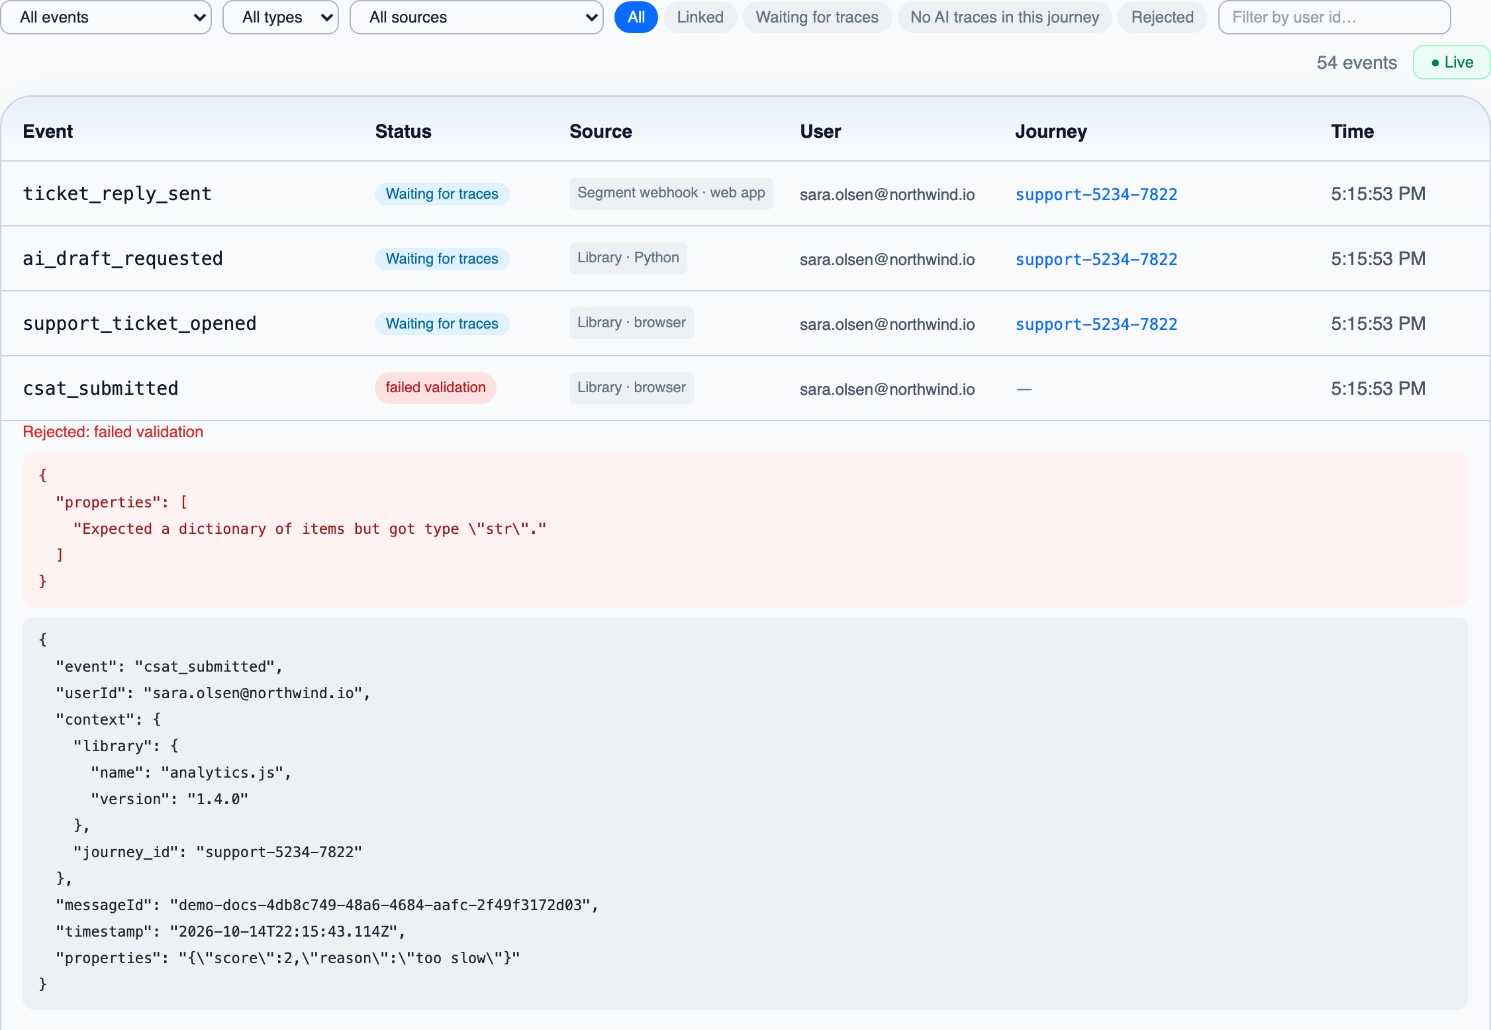The height and width of the screenshot is (1030, 1491).
Task: Click the support_ticket_opened event name
Action: [x=140, y=323]
